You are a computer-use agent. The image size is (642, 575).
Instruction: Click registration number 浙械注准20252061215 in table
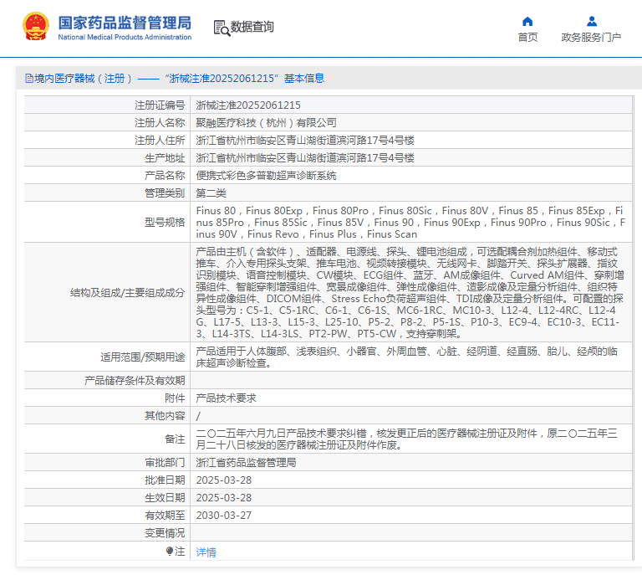[247, 105]
